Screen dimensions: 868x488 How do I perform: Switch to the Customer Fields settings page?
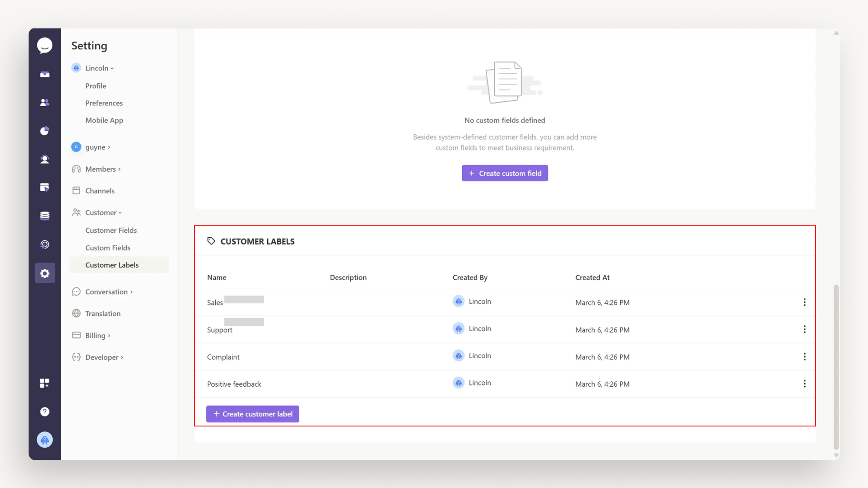click(111, 230)
